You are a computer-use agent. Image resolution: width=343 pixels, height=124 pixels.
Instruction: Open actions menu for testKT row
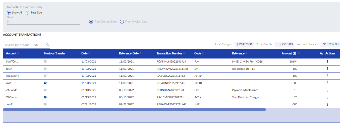point(327,69)
